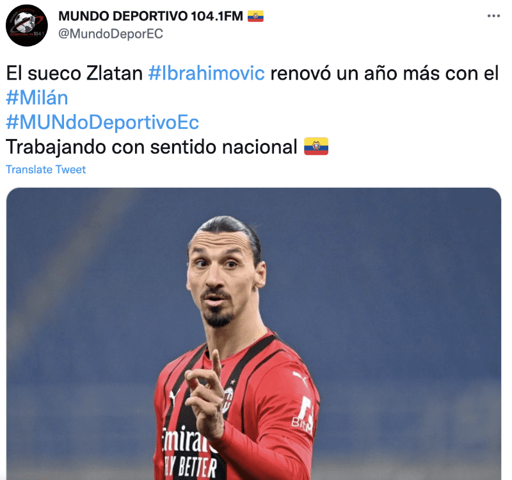This screenshot has width=512, height=480.
Task: Open the @MundoDeporEC handle
Action: click(x=110, y=34)
